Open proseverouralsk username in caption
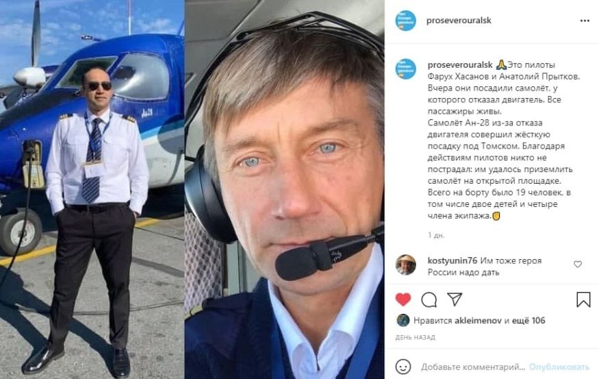Screen dimensions: 599x379 coord(460,65)
